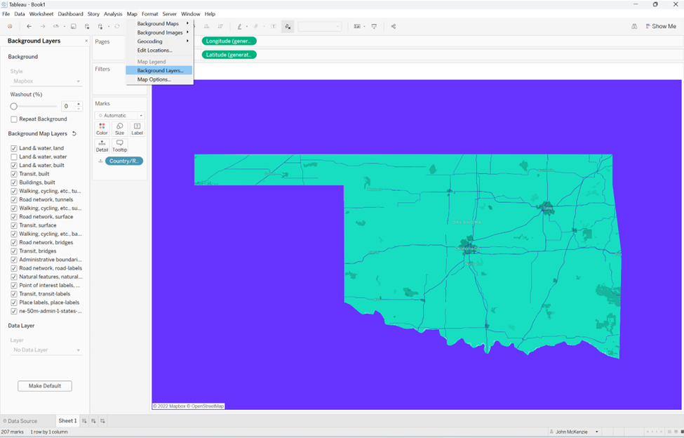Click the new worksheet icon next to Sheet 1

click(85, 421)
